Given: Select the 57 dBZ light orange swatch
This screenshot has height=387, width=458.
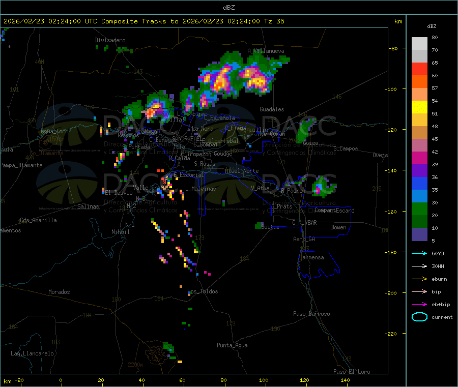Looking at the screenshot, I should [419, 94].
